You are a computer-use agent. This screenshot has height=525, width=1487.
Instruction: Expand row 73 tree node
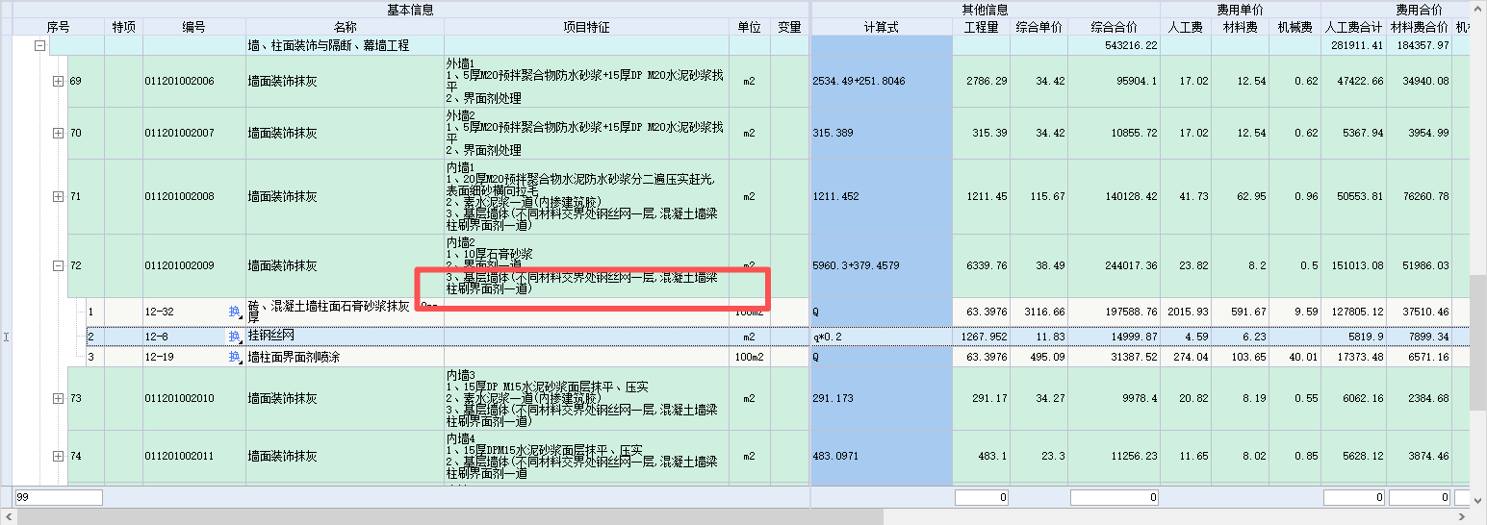point(58,398)
